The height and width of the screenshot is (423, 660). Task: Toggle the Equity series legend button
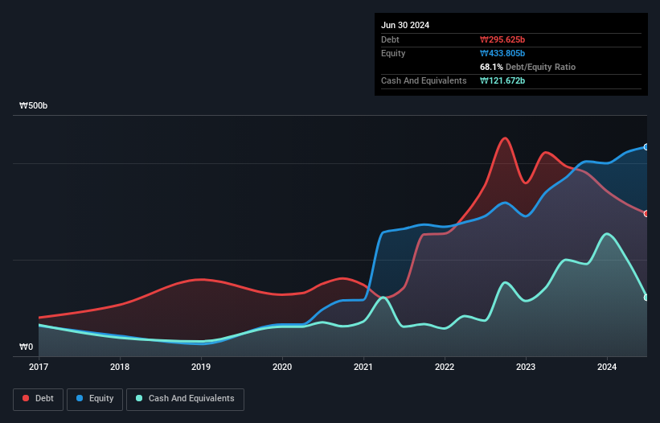[x=95, y=399]
